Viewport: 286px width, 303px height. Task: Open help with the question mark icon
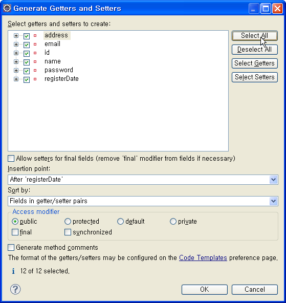[15, 289]
